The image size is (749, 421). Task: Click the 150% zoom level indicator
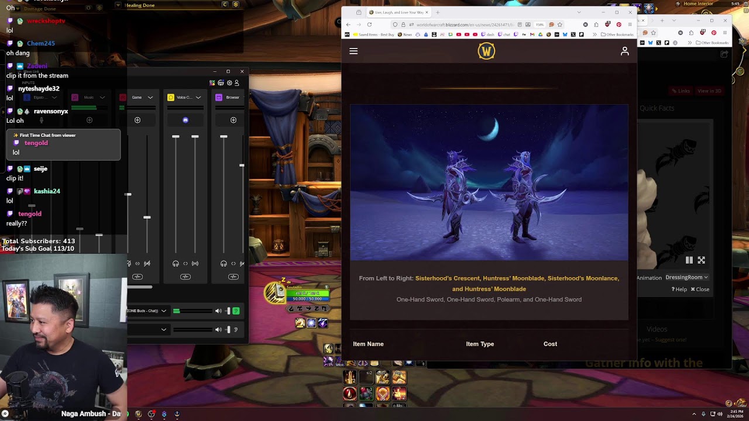(540, 25)
